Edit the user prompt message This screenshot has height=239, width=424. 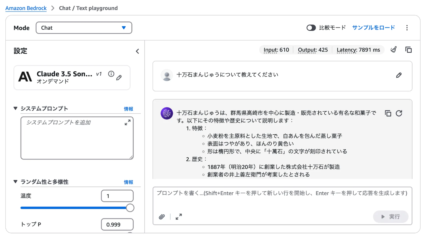[399, 75]
